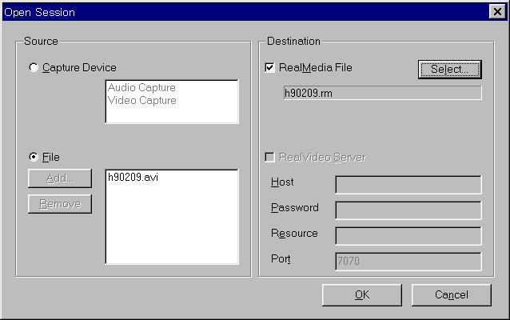Dismiss the dialog with Cancel
The height and width of the screenshot is (320, 510).
coord(452,295)
